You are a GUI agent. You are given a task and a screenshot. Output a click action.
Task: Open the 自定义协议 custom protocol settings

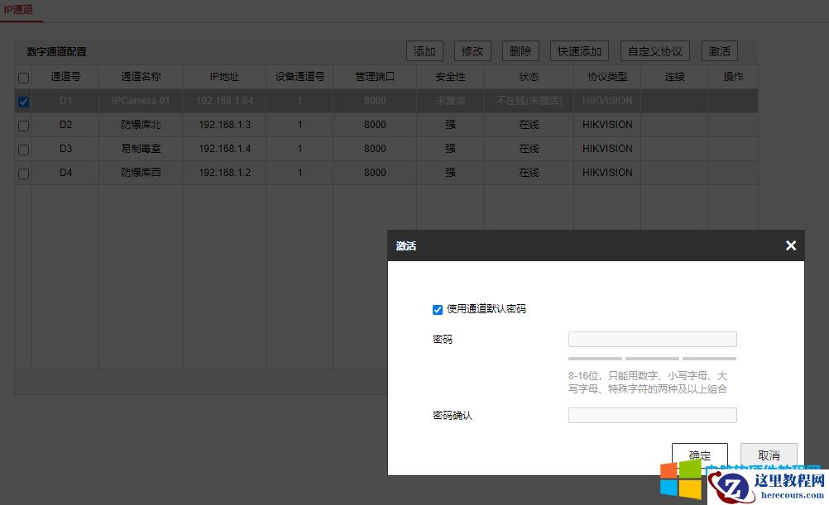pos(654,50)
